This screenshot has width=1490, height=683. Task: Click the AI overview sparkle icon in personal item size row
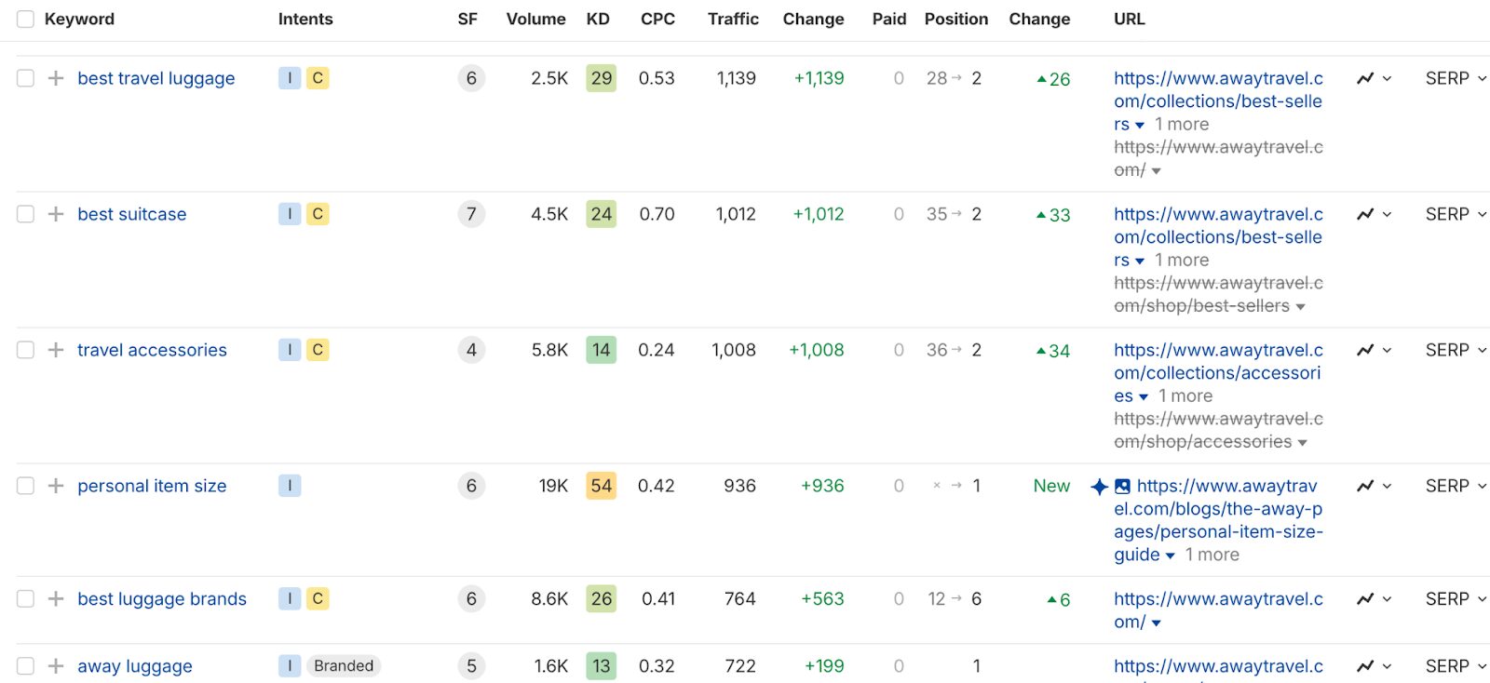point(1100,486)
